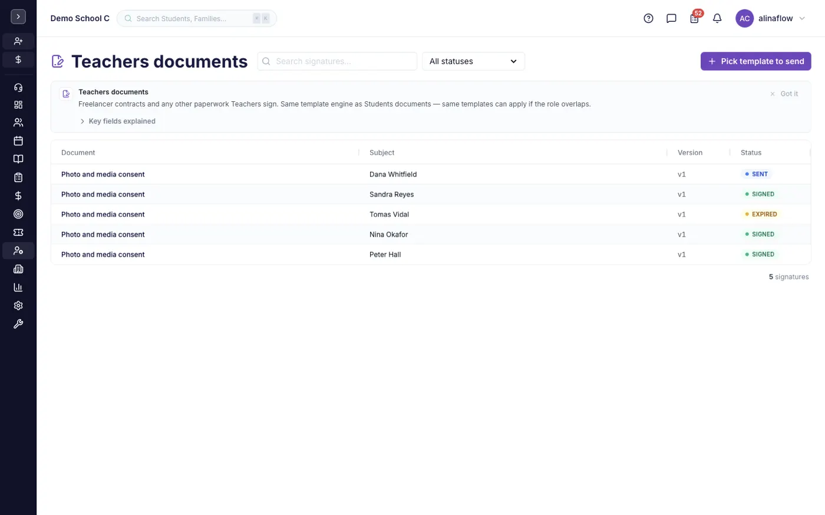Screen dimensions: 825x515
Task: Click Demo School C name
Action: click(80, 18)
